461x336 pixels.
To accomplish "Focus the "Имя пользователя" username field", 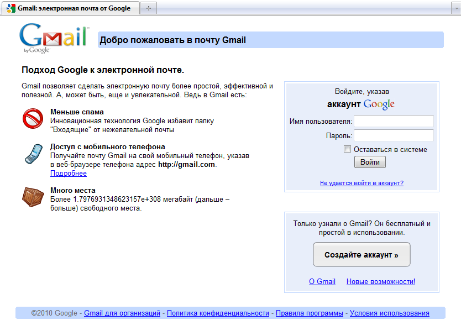I will click(394, 121).
